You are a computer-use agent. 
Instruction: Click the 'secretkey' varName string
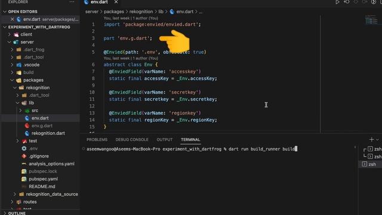click(x=183, y=92)
